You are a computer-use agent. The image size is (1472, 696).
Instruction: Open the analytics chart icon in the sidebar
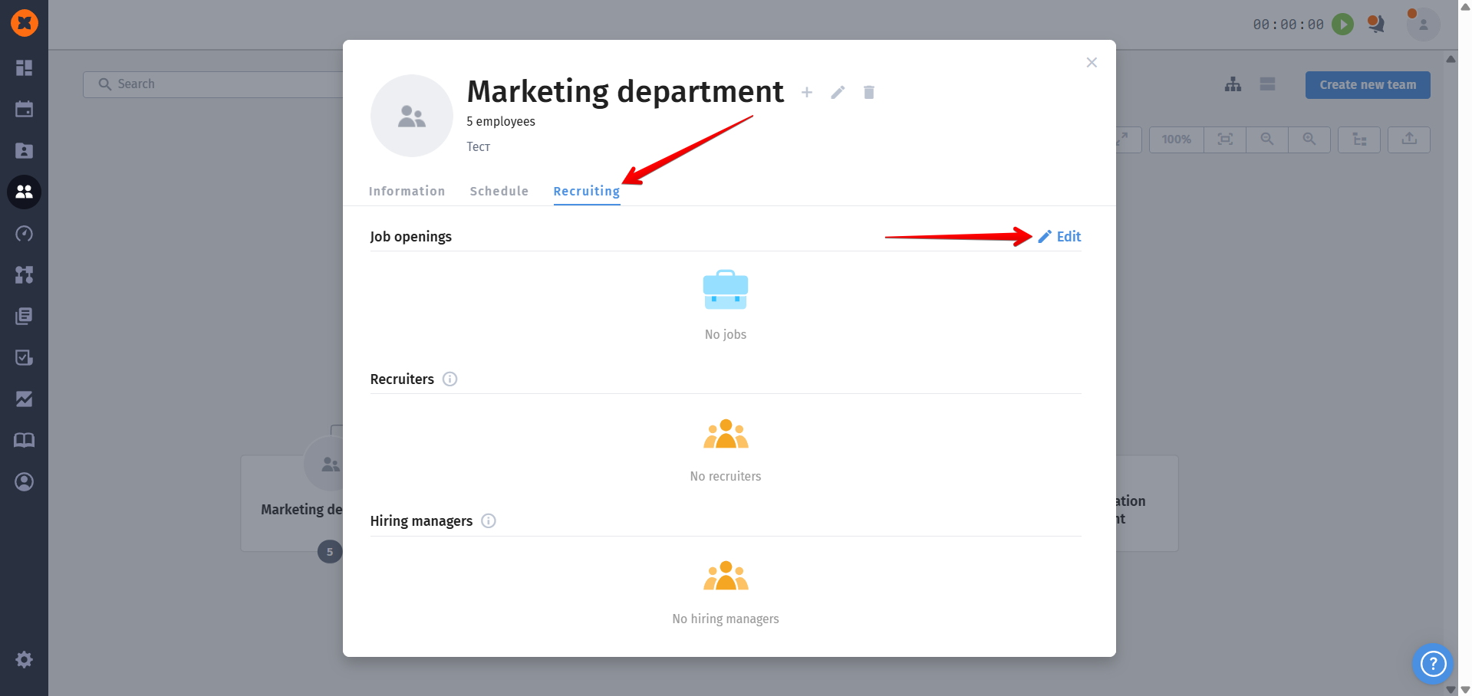[x=24, y=399]
